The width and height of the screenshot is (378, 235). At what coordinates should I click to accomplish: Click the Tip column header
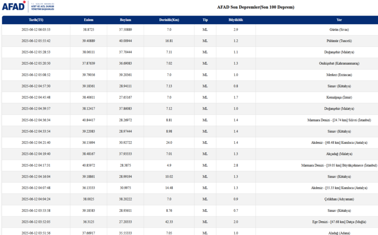(x=205, y=20)
